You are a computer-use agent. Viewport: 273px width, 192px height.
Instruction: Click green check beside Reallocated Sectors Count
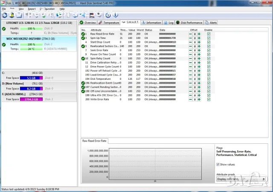point(83,46)
